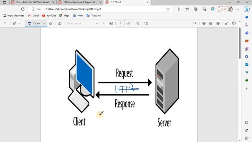Add an app to the sidebar
The height and width of the screenshot is (142, 252).
247,89
